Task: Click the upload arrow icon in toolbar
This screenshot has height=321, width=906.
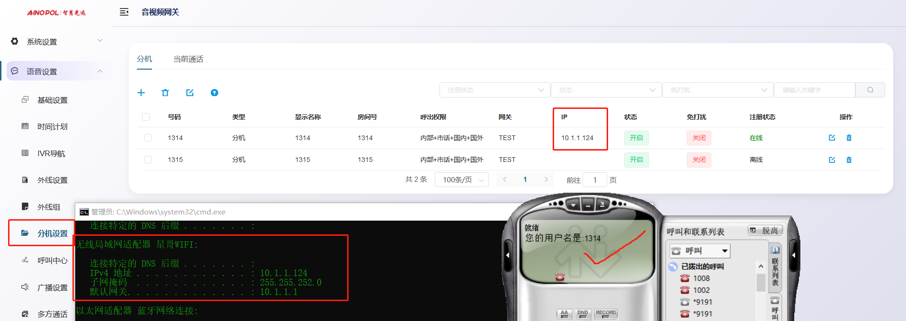Action: (215, 93)
